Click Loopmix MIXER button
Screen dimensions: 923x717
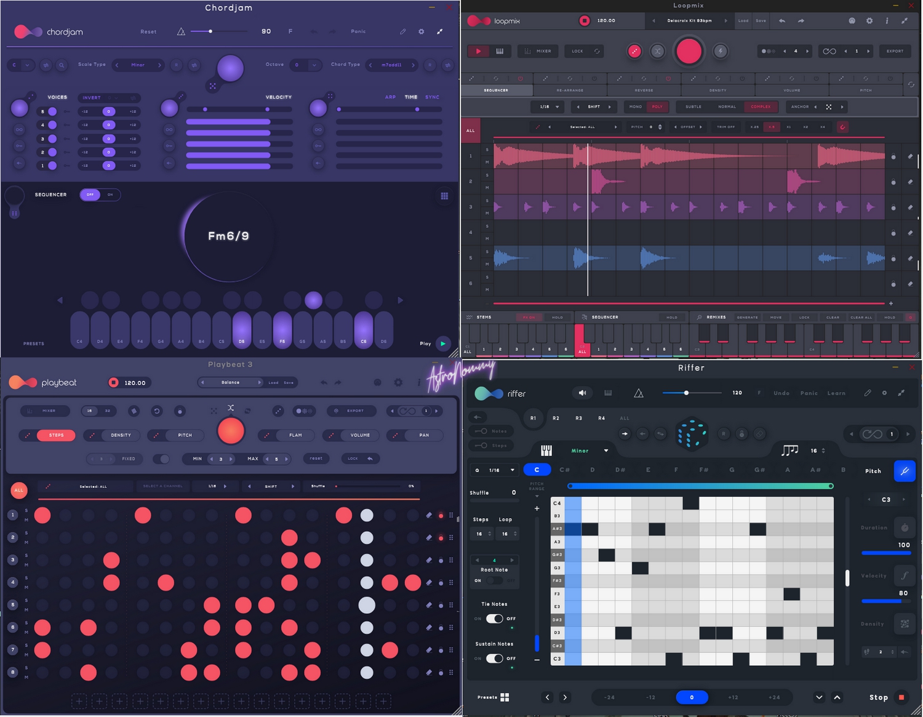(538, 51)
